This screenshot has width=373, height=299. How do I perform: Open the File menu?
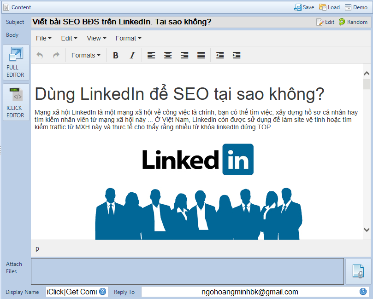43,38
